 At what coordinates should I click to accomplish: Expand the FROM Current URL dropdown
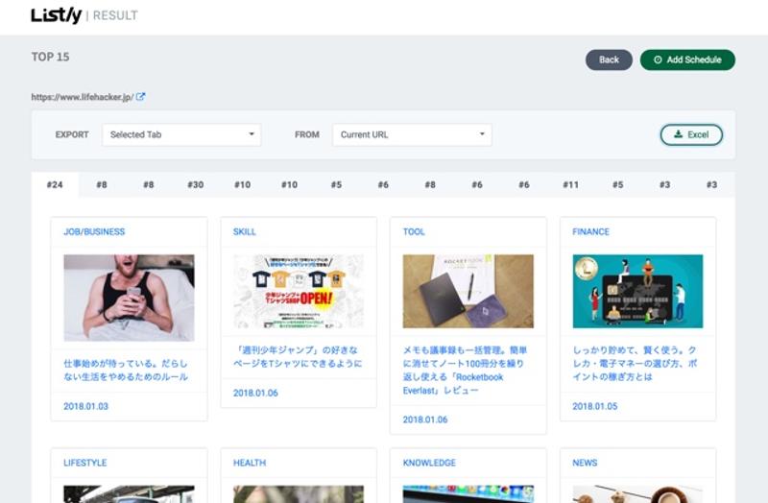[412, 134]
